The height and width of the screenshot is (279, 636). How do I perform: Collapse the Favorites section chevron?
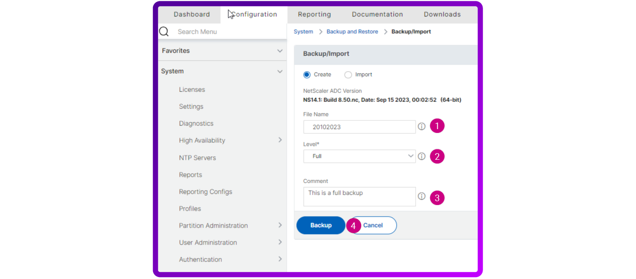(x=280, y=51)
